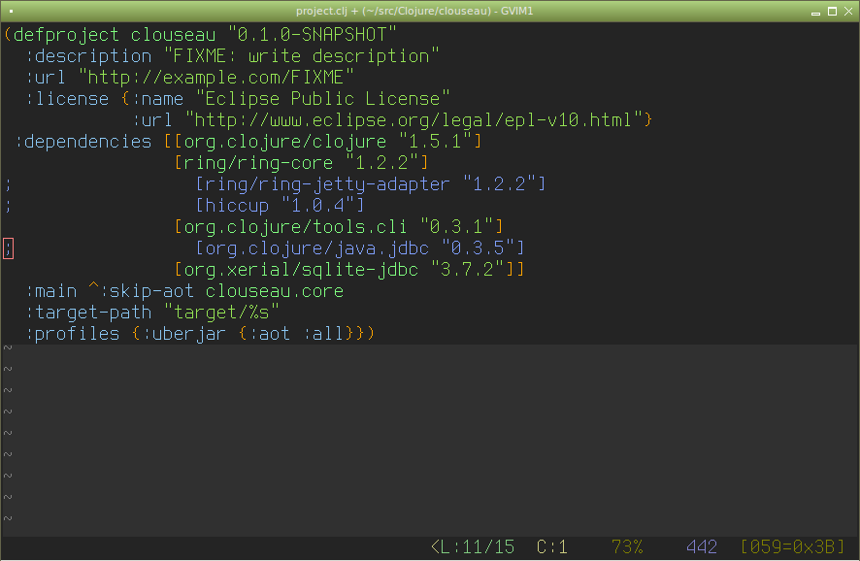The width and height of the screenshot is (860, 561).
Task: Click the "1.5.1" version string
Action: 435,142
